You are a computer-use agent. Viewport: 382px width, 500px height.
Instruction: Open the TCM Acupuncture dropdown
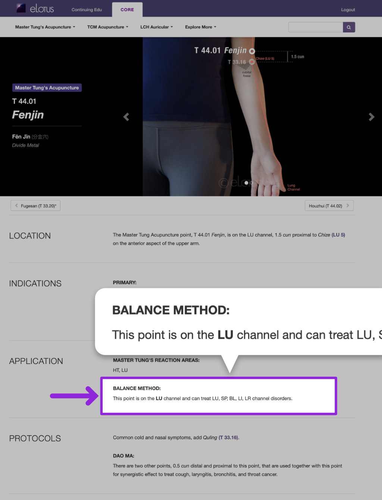tap(108, 27)
